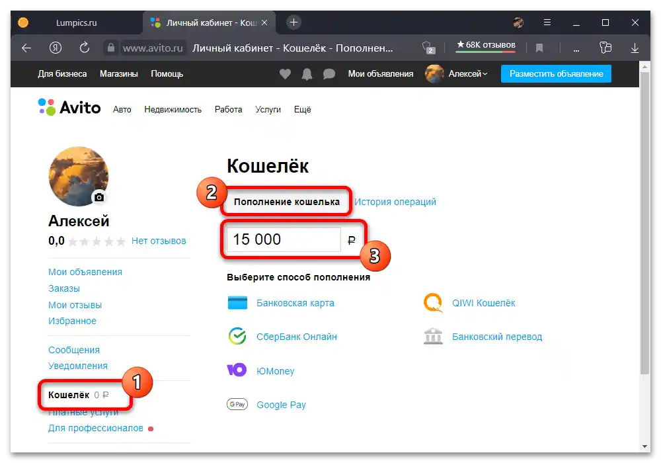661x463 pixels.
Task: Click the padlock site security icon
Action: tap(111, 48)
